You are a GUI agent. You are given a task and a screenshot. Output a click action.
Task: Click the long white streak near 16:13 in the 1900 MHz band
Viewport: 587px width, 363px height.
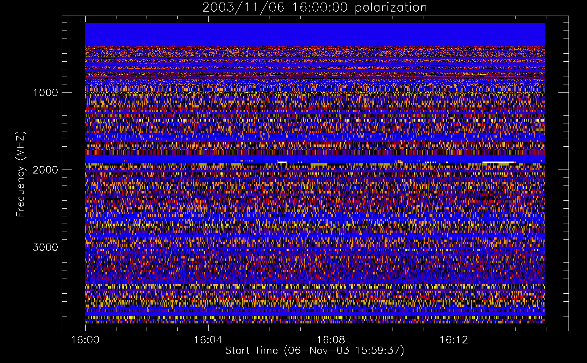[498, 162]
